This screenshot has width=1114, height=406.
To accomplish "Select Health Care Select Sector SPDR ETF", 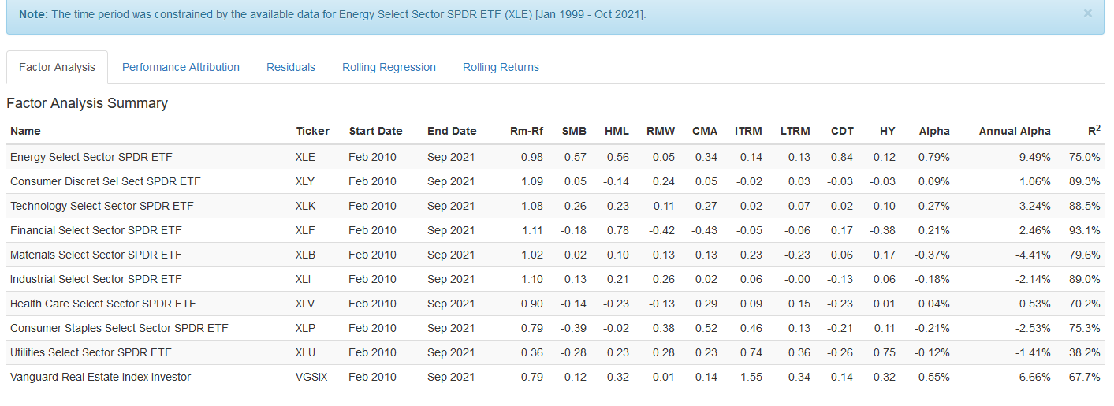I will [x=103, y=304].
